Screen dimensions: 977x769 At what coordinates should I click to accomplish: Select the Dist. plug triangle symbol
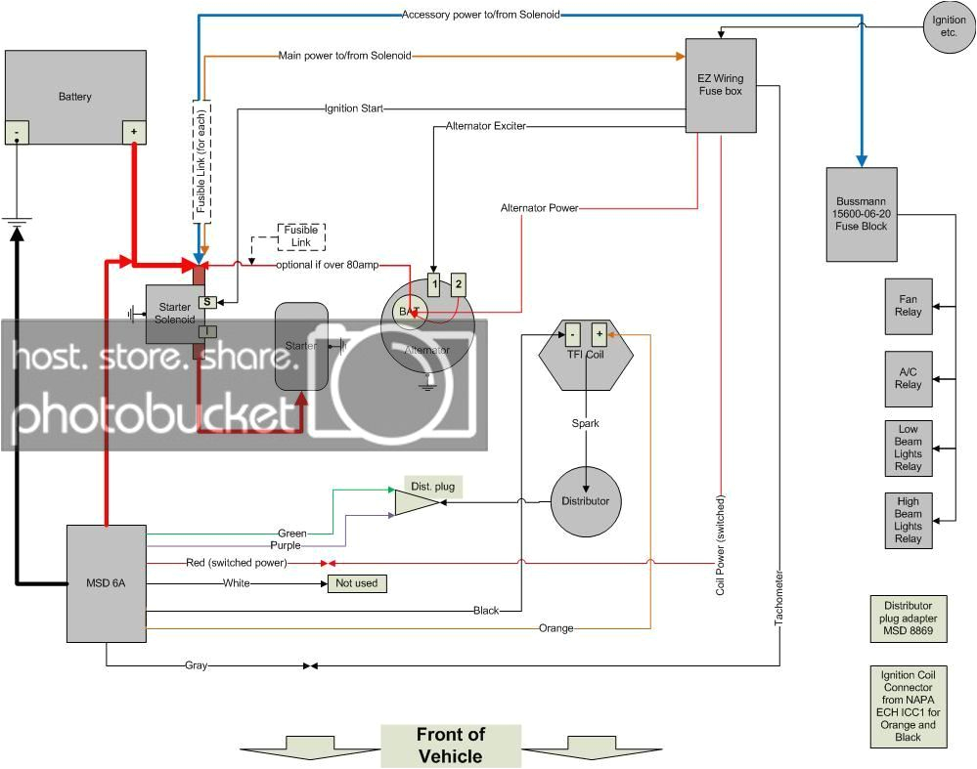pos(414,502)
